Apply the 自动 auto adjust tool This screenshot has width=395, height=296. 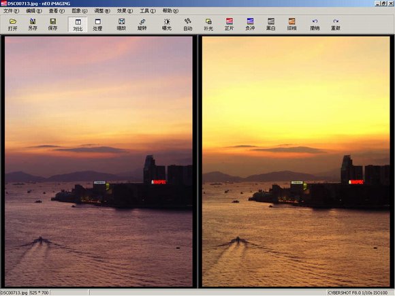(x=188, y=24)
